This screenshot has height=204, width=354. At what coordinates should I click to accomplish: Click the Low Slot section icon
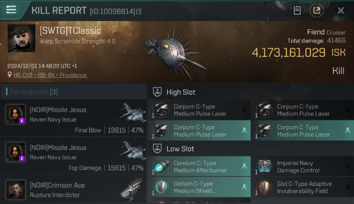pos(157,149)
